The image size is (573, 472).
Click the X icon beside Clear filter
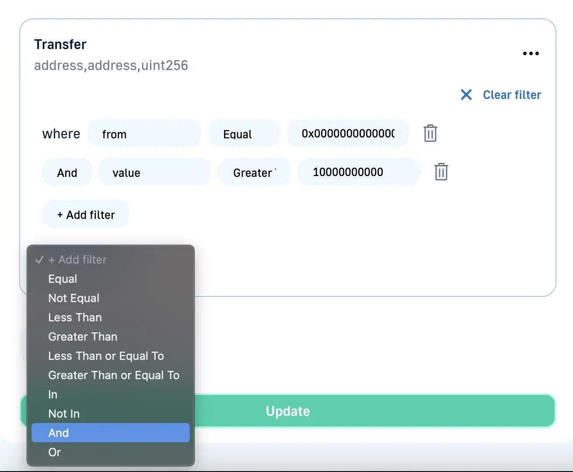466,95
